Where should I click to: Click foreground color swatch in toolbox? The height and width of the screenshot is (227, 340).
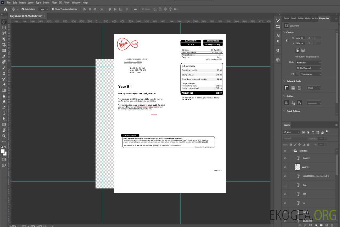pyautogui.click(x=3, y=151)
